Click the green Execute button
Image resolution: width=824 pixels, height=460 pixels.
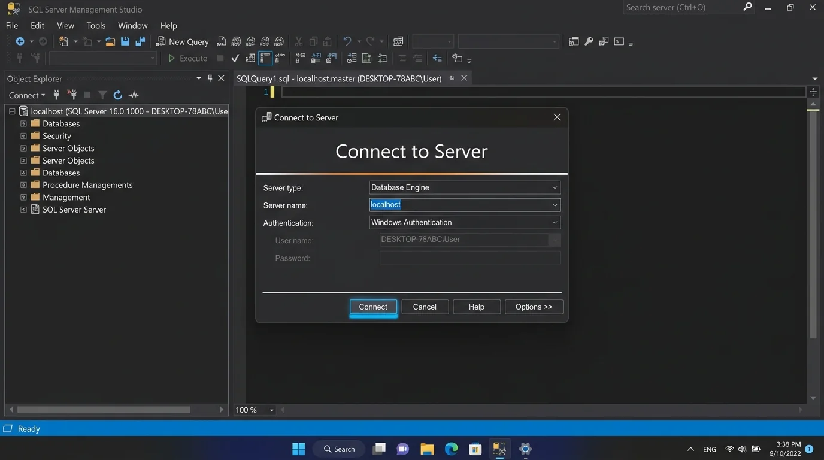[x=187, y=58]
